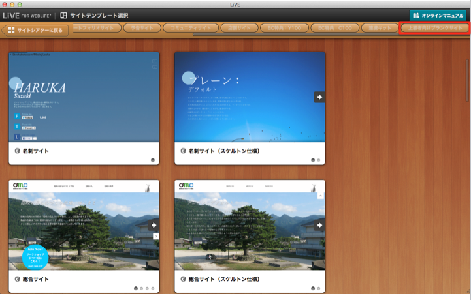The height and width of the screenshot is (300, 471).
Task: Click the vertical scrollbar of template list
Action: 467,80
